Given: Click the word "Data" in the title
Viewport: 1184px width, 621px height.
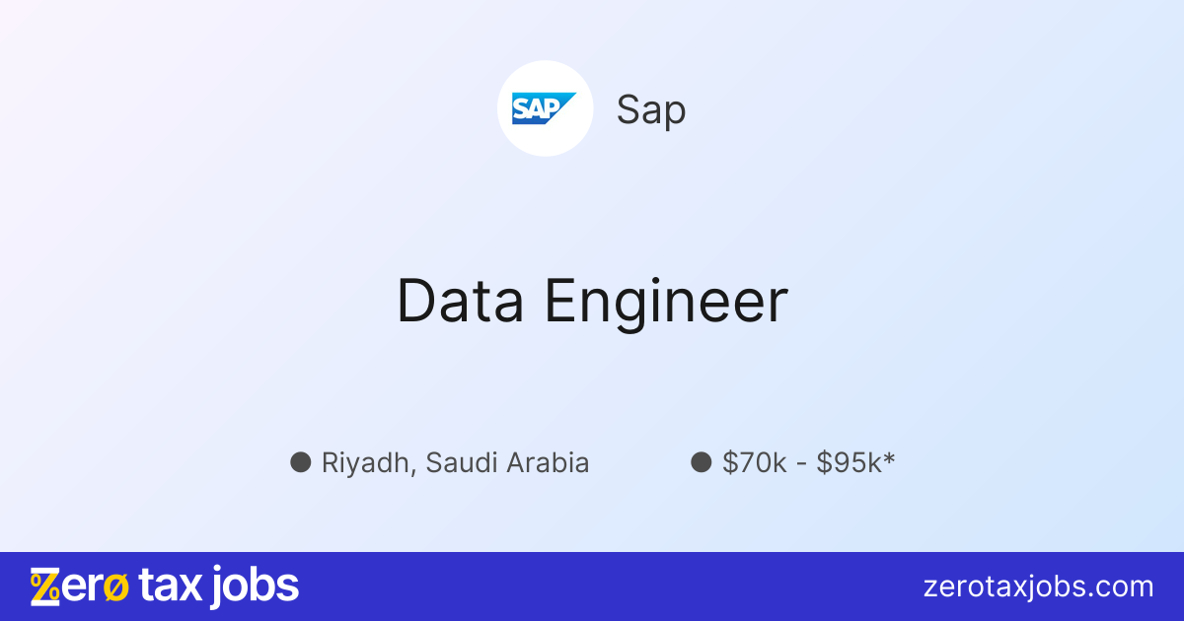Looking at the screenshot, I should click(460, 301).
